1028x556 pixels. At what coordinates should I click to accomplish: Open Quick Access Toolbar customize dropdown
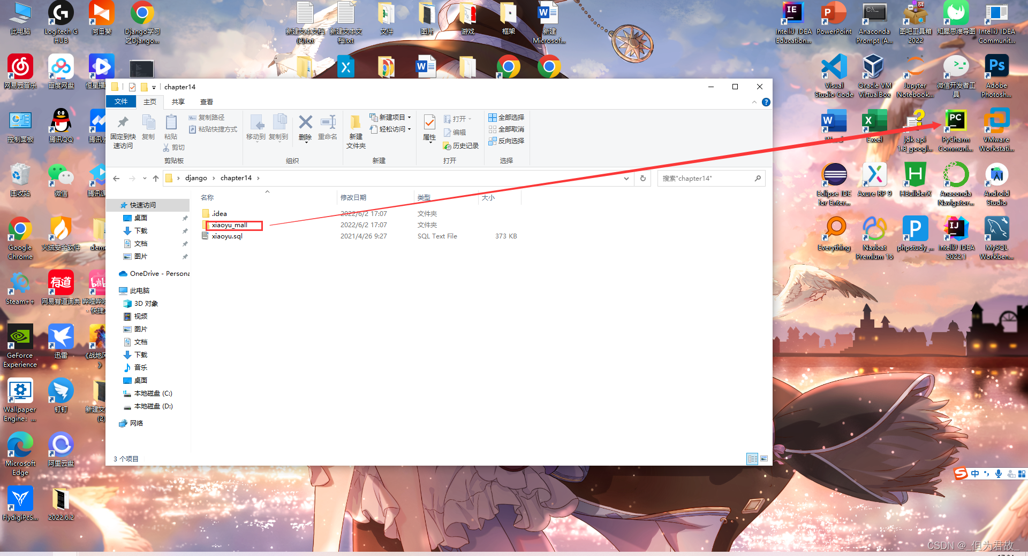(x=154, y=87)
